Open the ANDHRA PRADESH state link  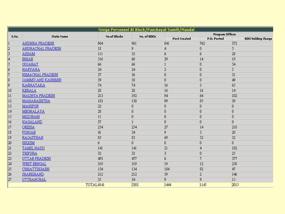pos(38,43)
